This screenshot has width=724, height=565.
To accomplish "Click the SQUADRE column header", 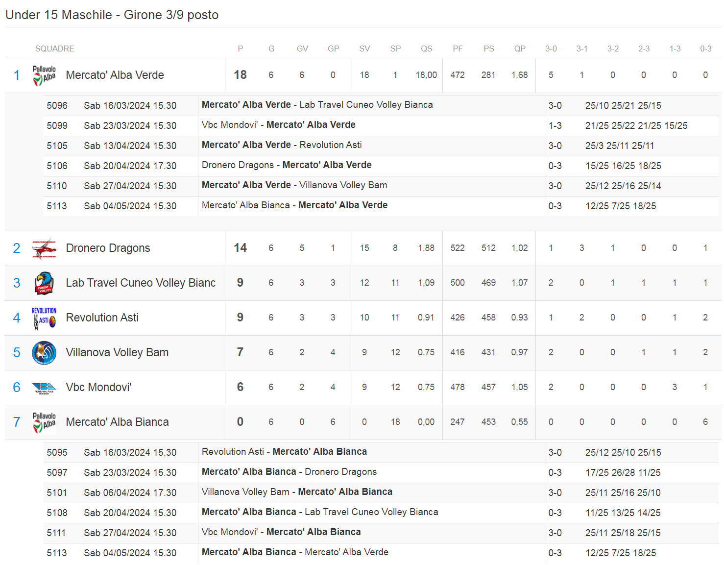I will click(55, 49).
